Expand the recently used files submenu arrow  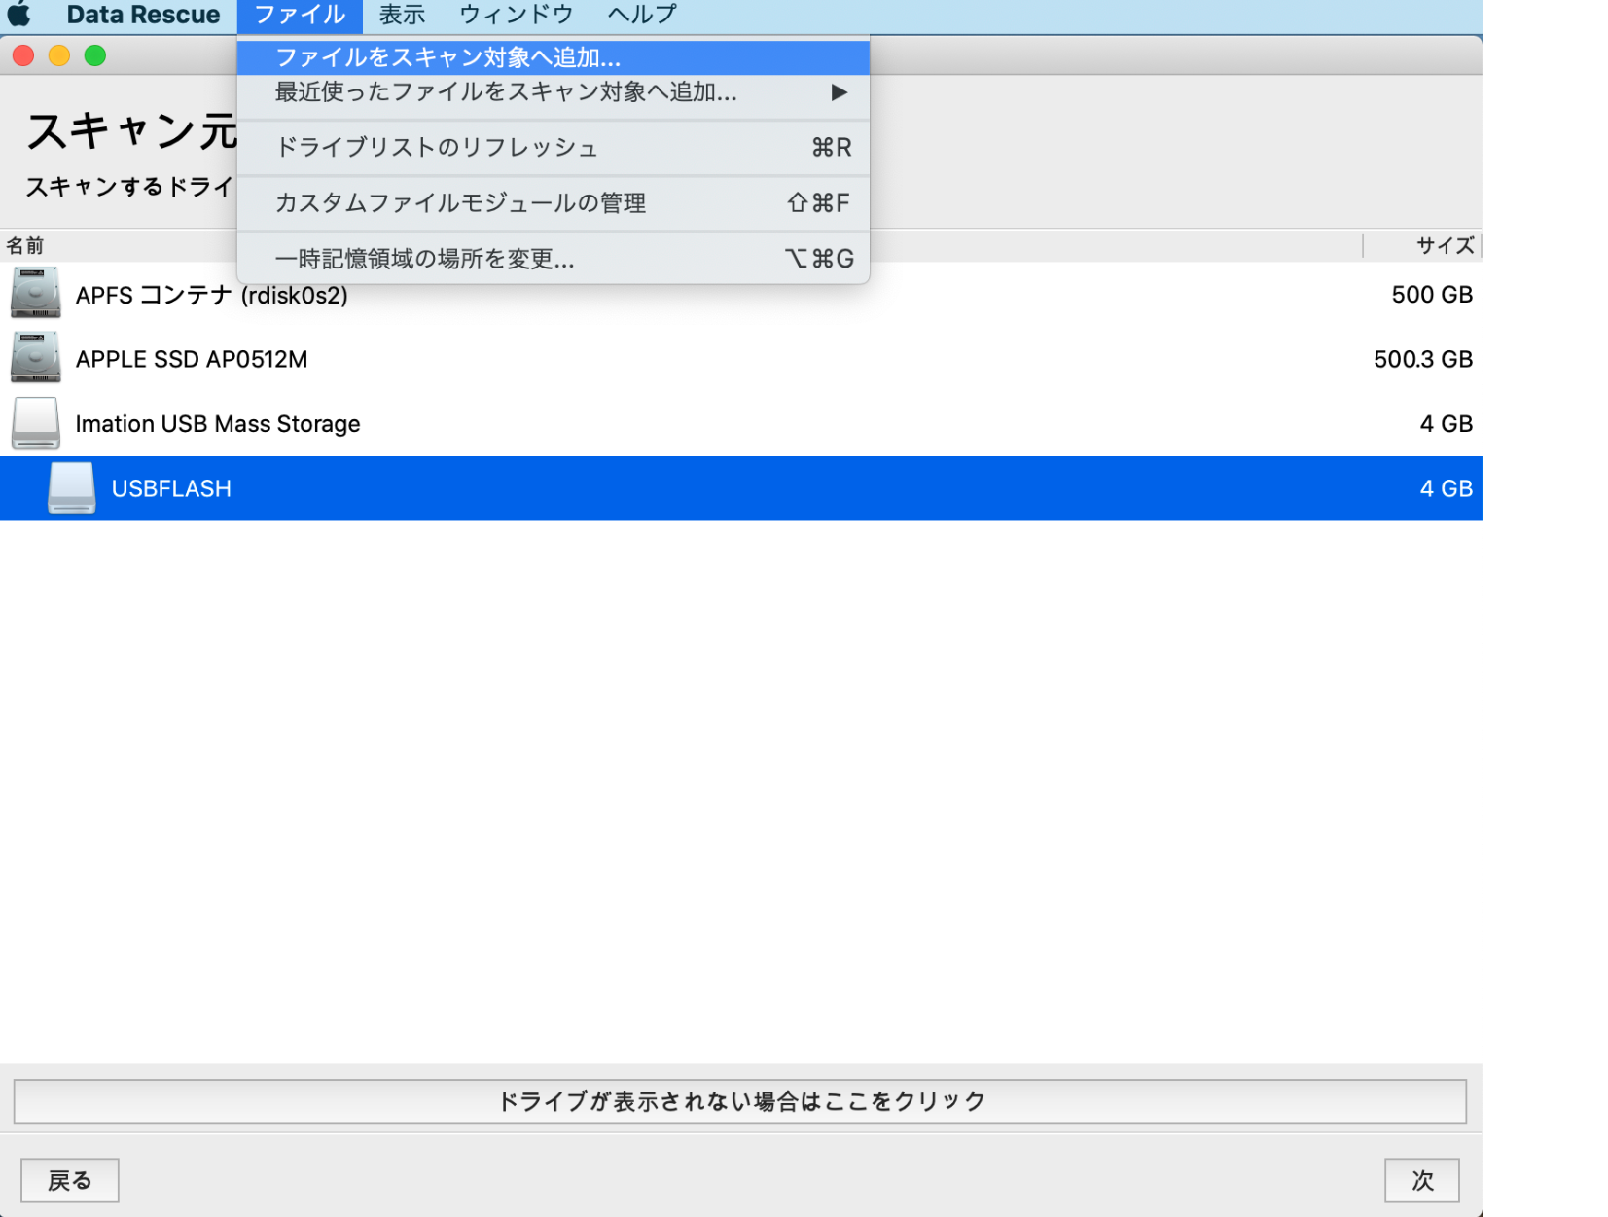tap(839, 92)
